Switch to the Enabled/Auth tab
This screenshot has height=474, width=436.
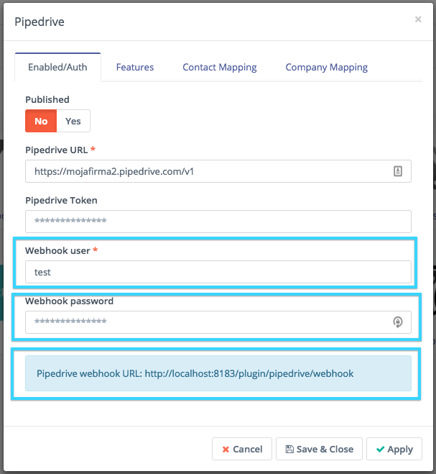coord(57,68)
